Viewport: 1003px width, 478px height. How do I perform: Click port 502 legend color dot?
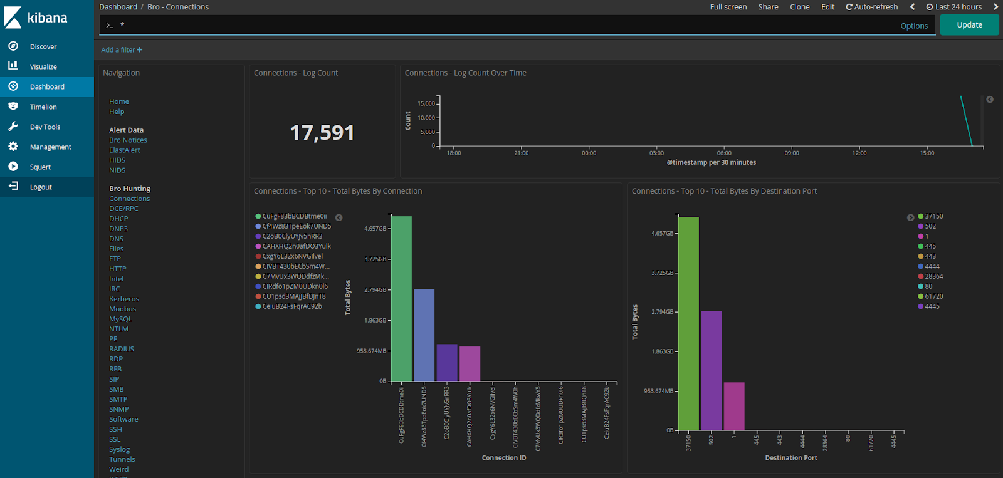(x=921, y=226)
